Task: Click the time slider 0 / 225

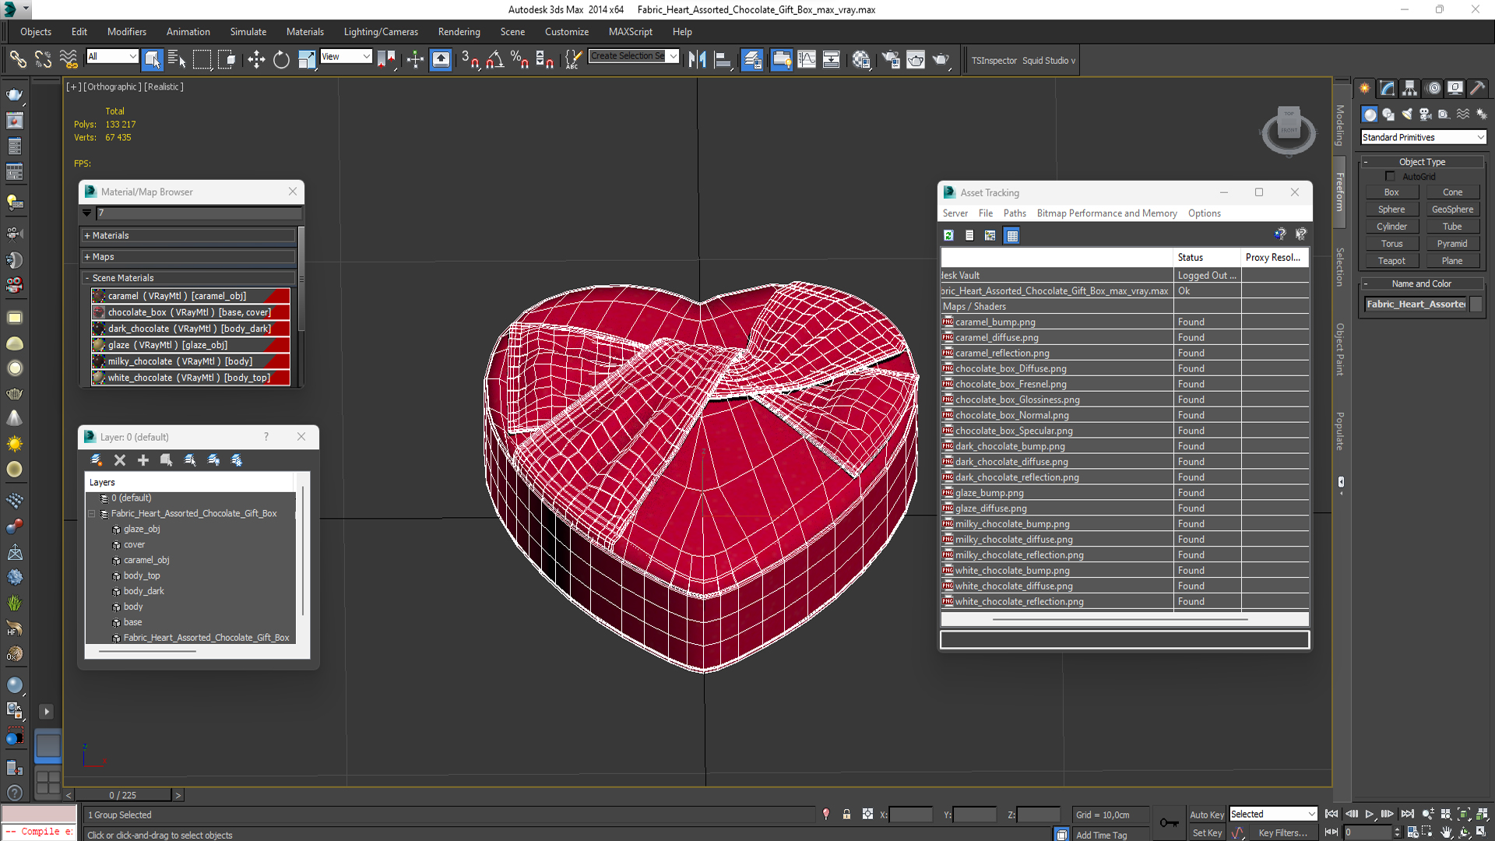Action: [123, 795]
